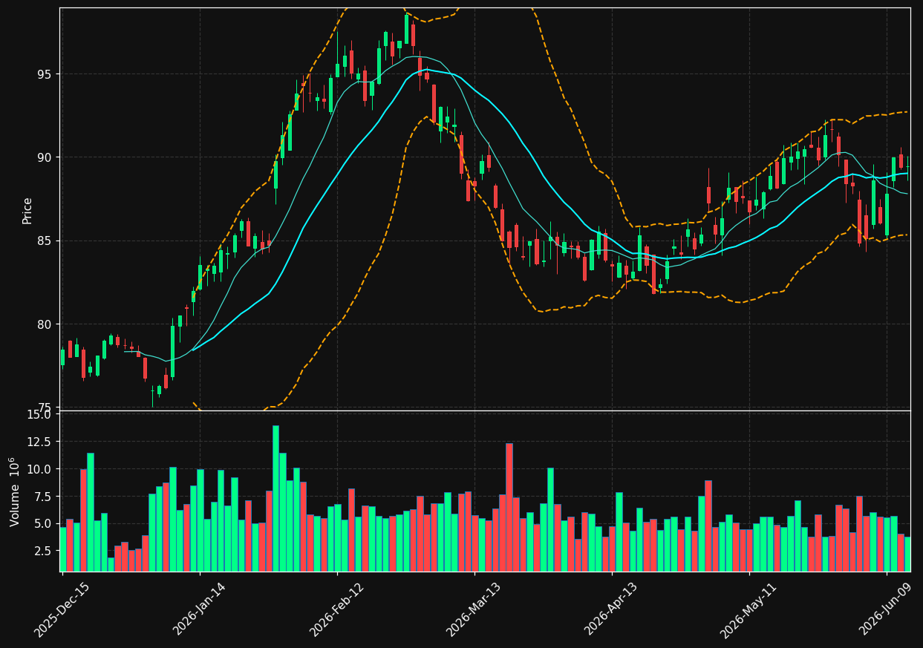The height and width of the screenshot is (648, 923).
Task: Click the shortest green volume bar in December
Action: (x=111, y=564)
